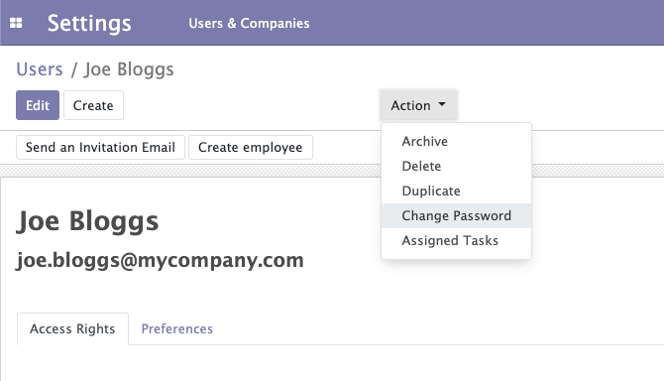Click the caret arrow beside Action
Image resolution: width=664 pixels, height=381 pixels.
(442, 104)
